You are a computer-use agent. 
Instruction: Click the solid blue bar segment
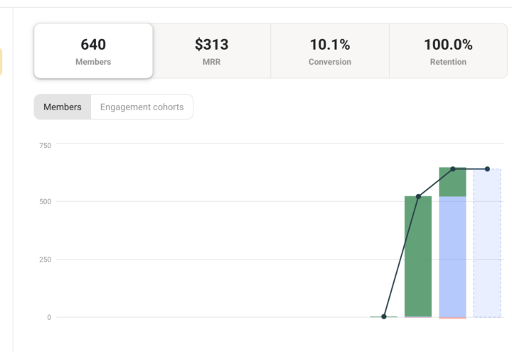pyautogui.click(x=452, y=257)
